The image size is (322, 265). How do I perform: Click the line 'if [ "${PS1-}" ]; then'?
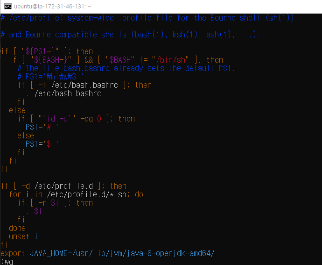click(47, 51)
